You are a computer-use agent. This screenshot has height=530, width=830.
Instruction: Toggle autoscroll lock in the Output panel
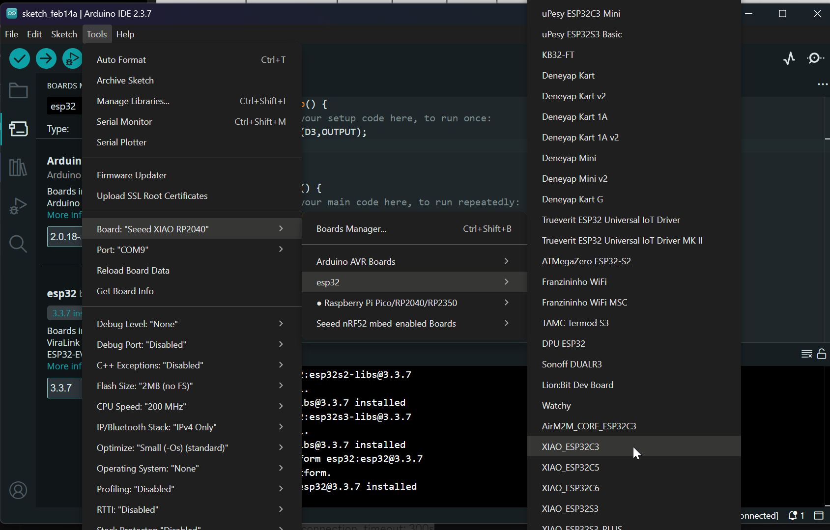(822, 354)
